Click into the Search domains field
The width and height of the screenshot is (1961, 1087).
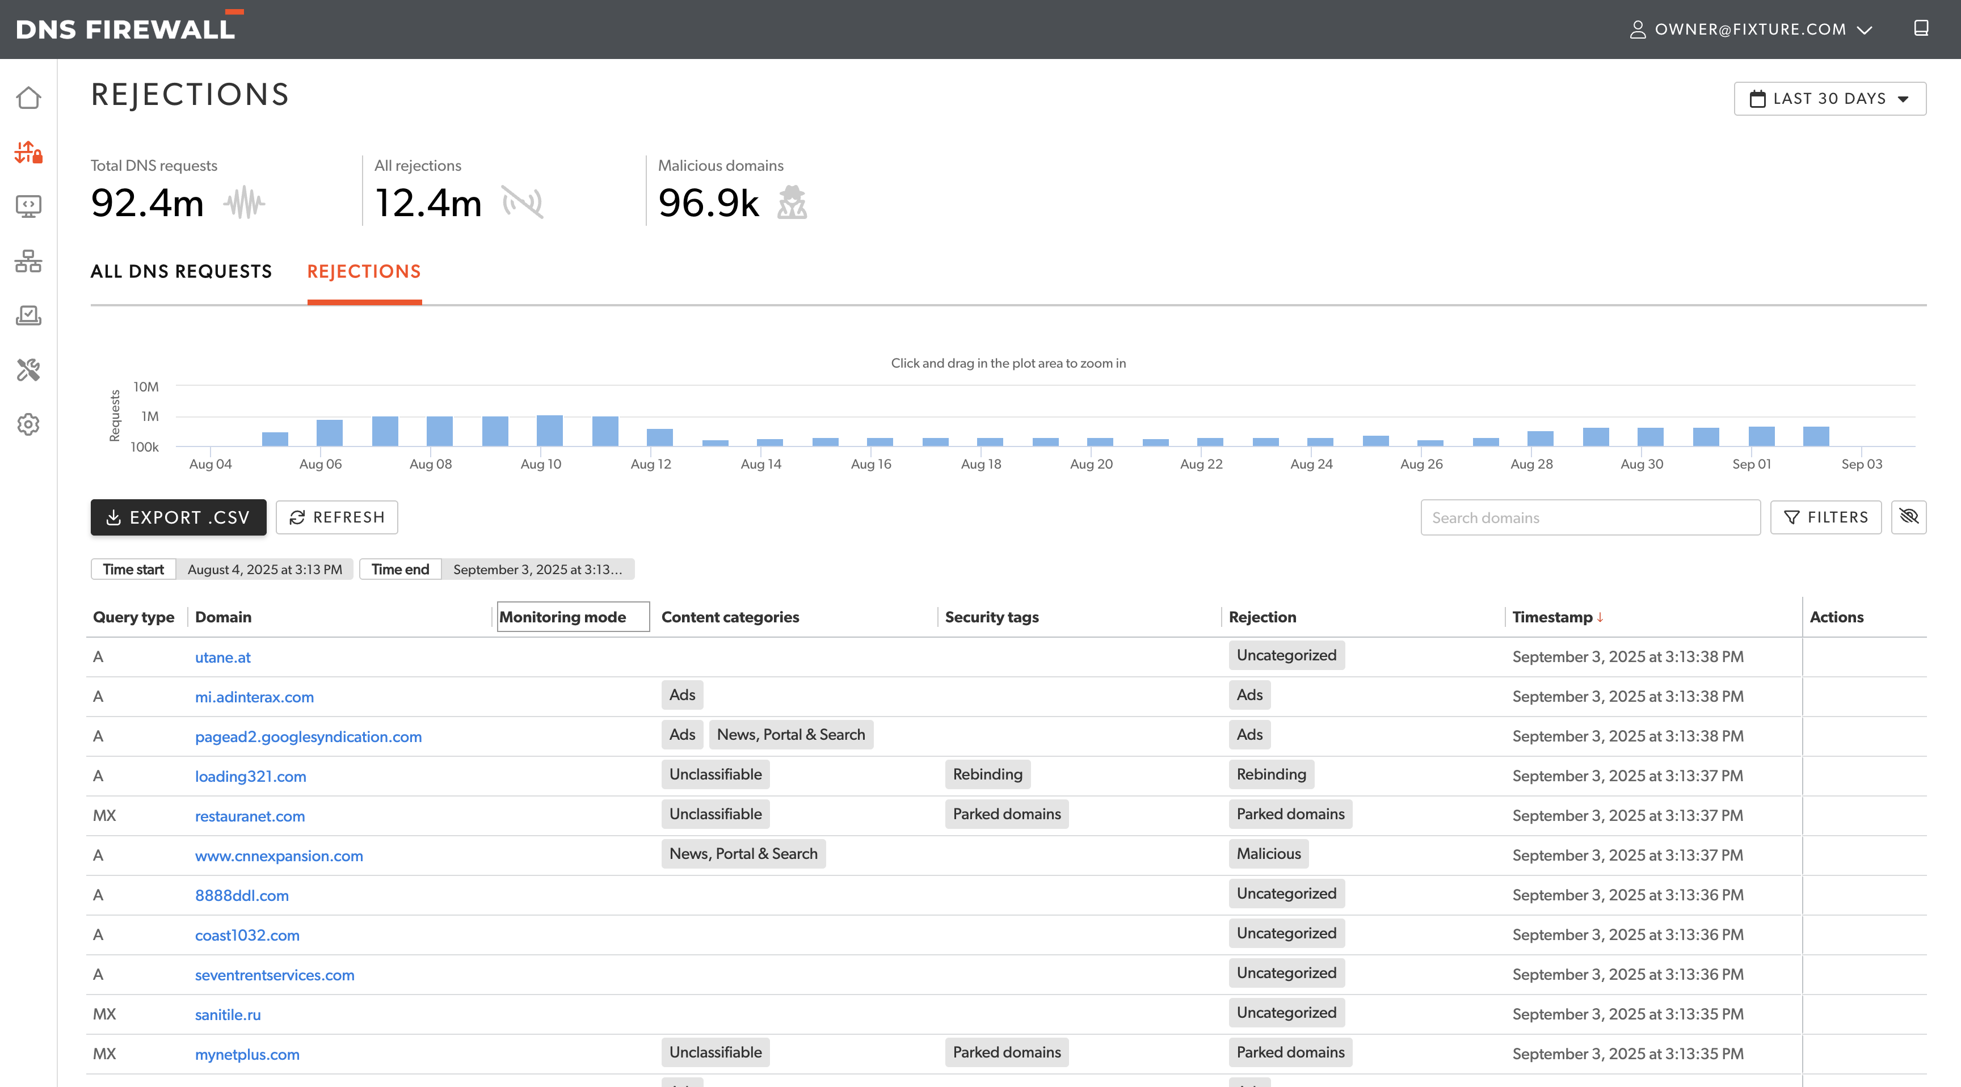click(1589, 517)
